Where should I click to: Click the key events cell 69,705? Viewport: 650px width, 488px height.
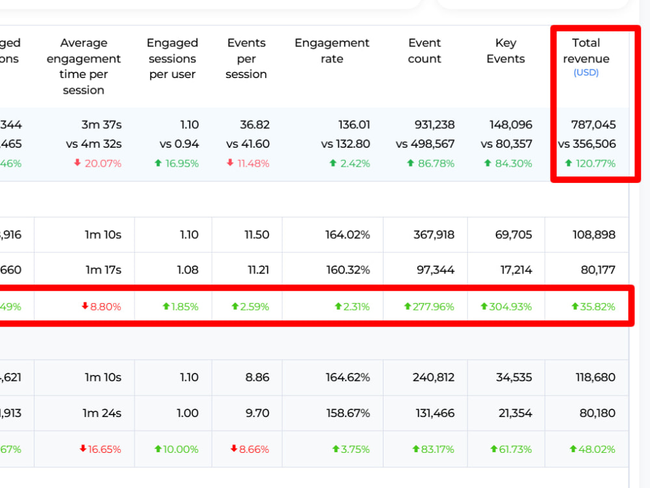pyautogui.click(x=513, y=235)
